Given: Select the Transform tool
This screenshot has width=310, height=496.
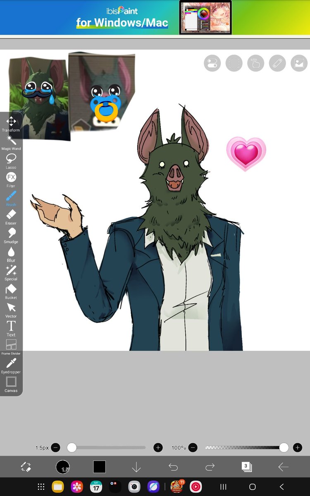Looking at the screenshot, I should [x=11, y=124].
